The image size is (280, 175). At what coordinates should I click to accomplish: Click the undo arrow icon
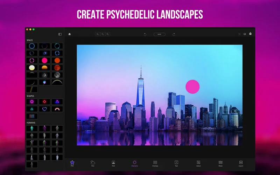[x=145, y=34]
